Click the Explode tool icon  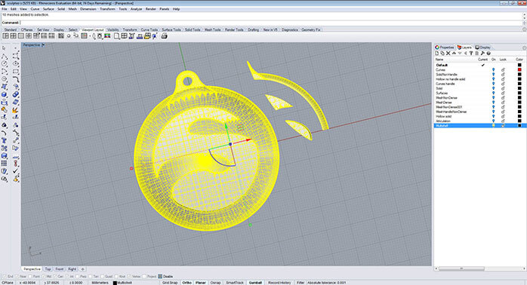click(15, 110)
